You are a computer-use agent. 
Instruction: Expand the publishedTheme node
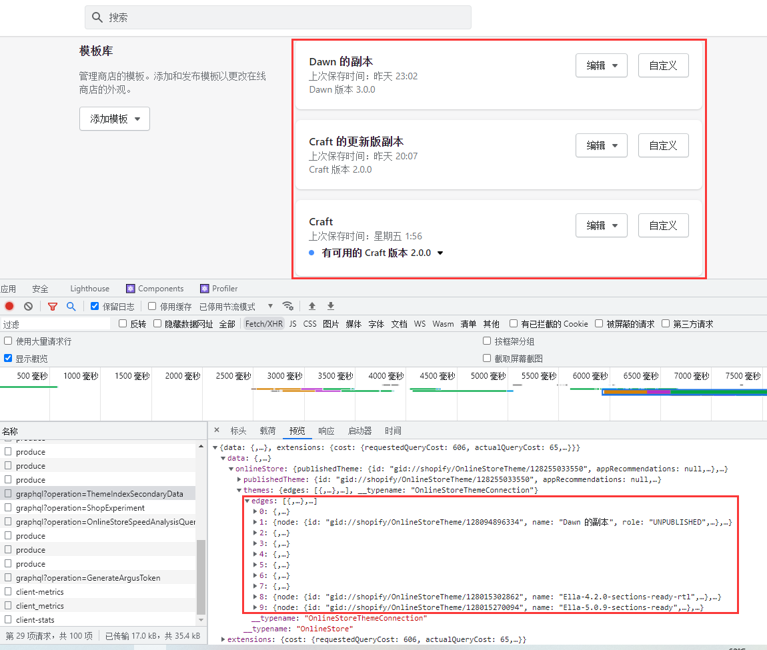[x=239, y=479]
